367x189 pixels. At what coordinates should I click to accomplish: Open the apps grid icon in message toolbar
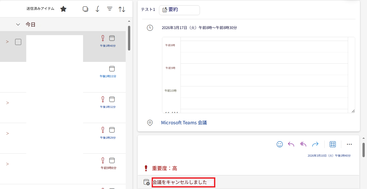333,144
